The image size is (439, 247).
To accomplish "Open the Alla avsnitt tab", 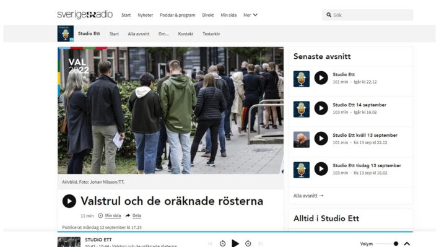I will coord(139,33).
